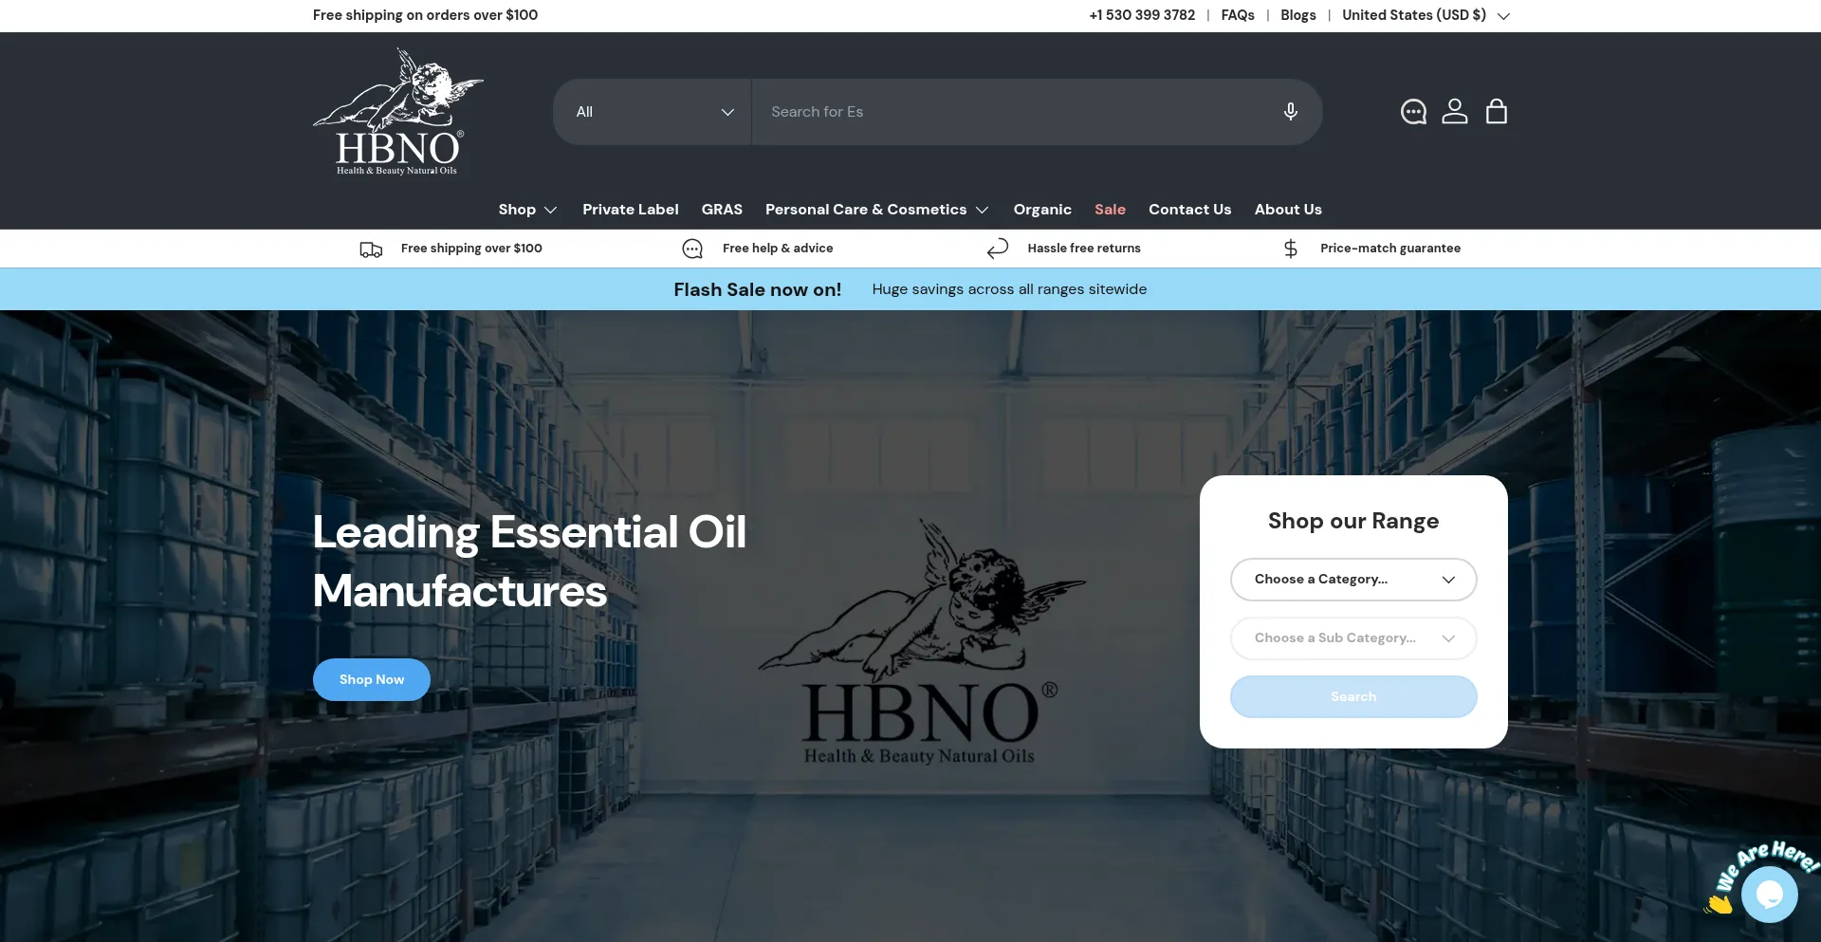The image size is (1821, 942).
Task: Click 'Free help & advice' text
Action: (778, 249)
